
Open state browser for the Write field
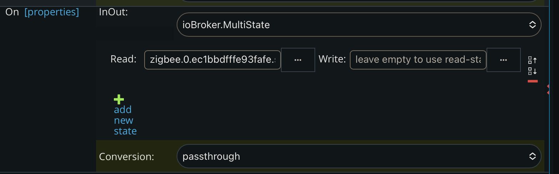(504, 60)
